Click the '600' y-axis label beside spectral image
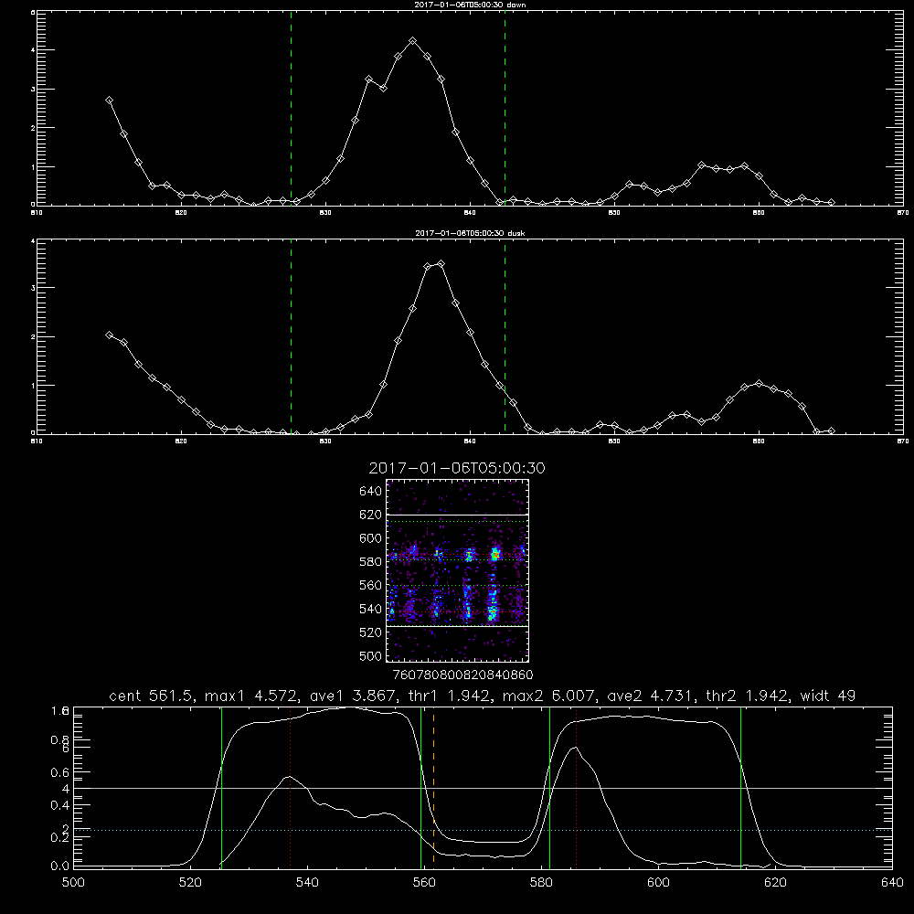The image size is (914, 914). (371, 538)
